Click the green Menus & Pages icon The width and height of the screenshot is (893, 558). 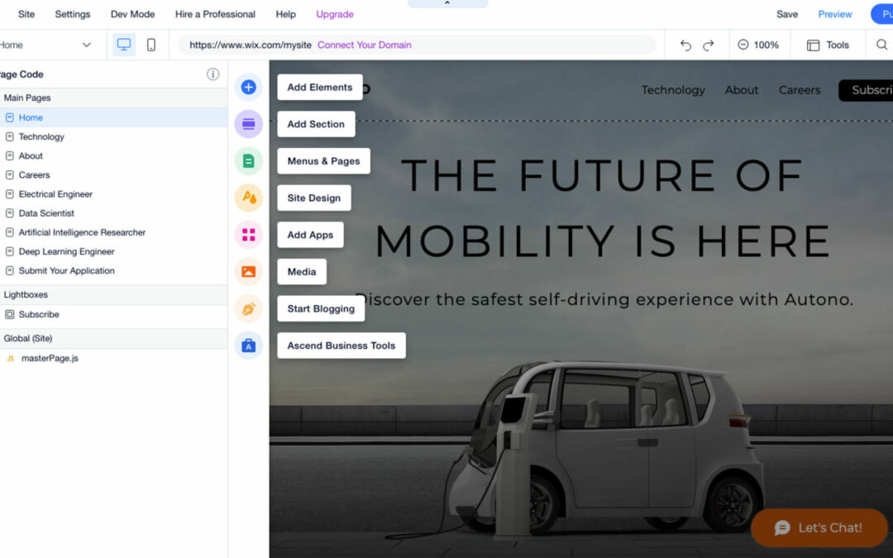248,161
